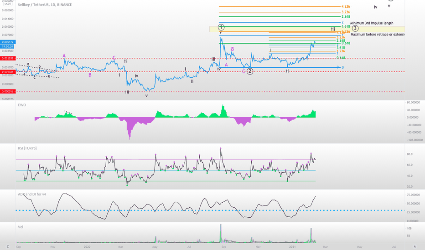Viewport: 425px width, 250px height.
Task: Toggle the A auto-scale button
Action: pyautogui.click(x=415, y=246)
